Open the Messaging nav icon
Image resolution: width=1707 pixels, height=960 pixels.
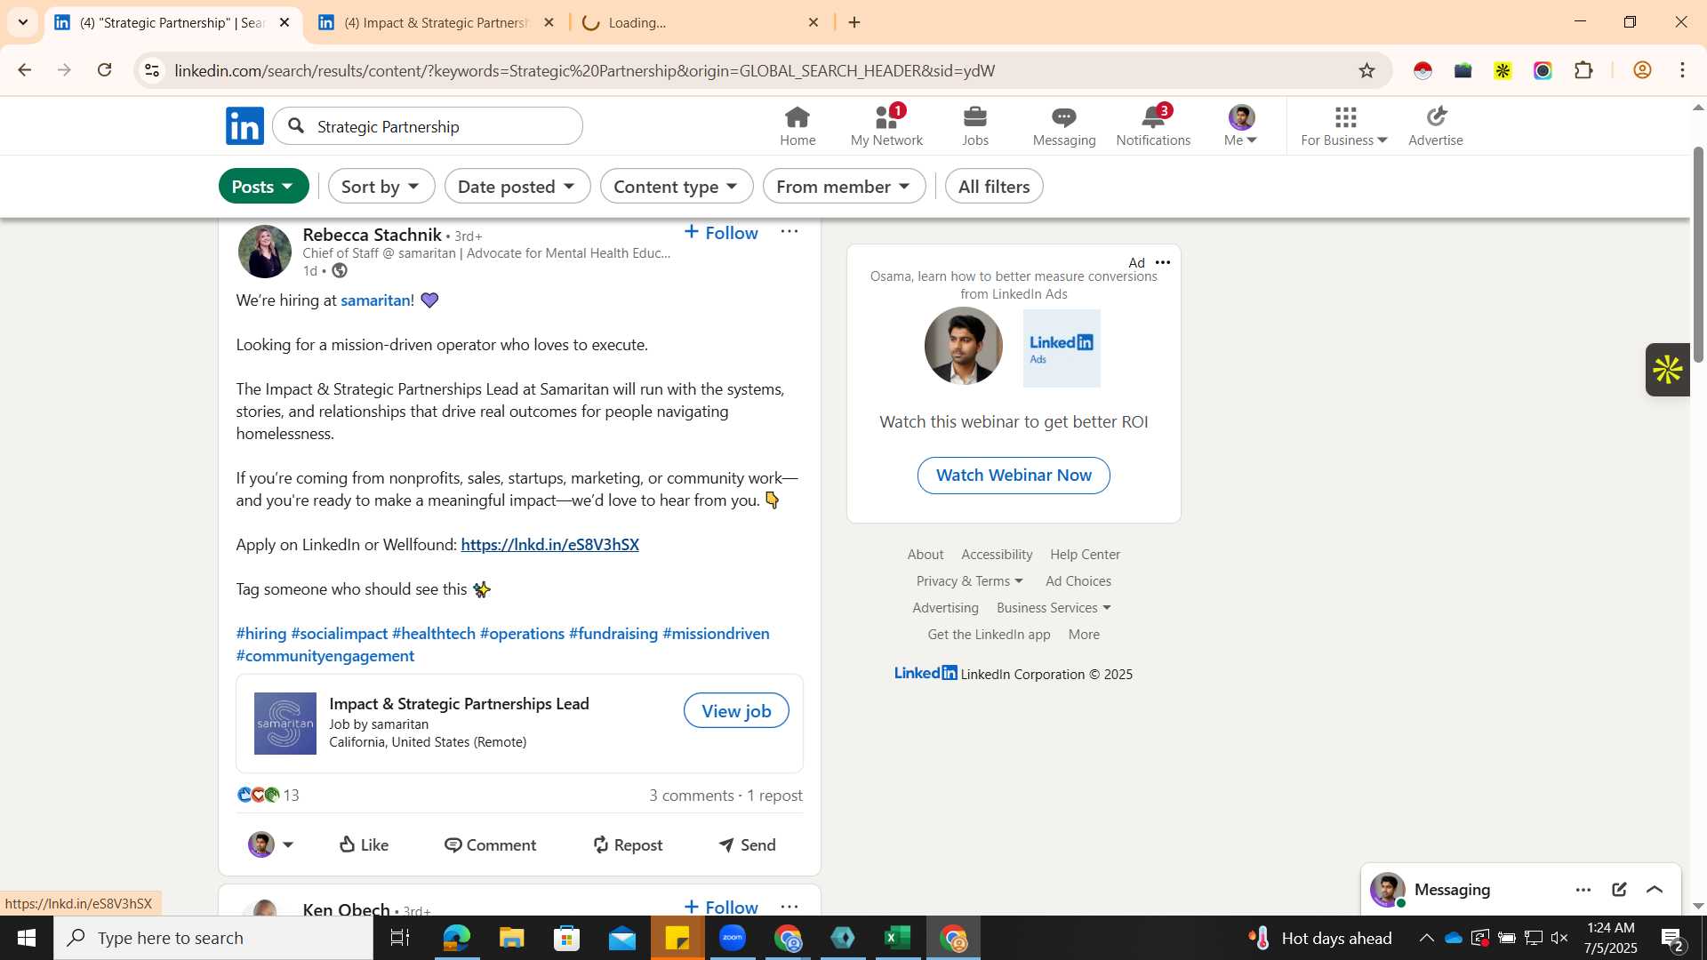[1064, 126]
